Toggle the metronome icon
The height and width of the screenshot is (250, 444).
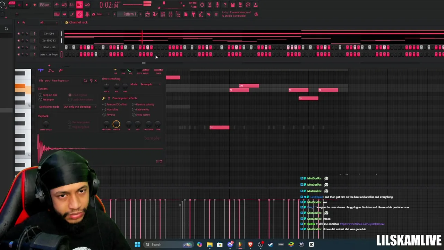(x=57, y=5)
